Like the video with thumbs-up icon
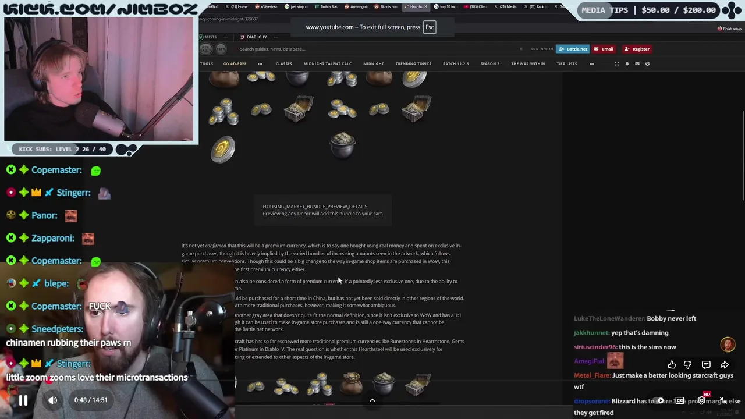 click(x=672, y=365)
